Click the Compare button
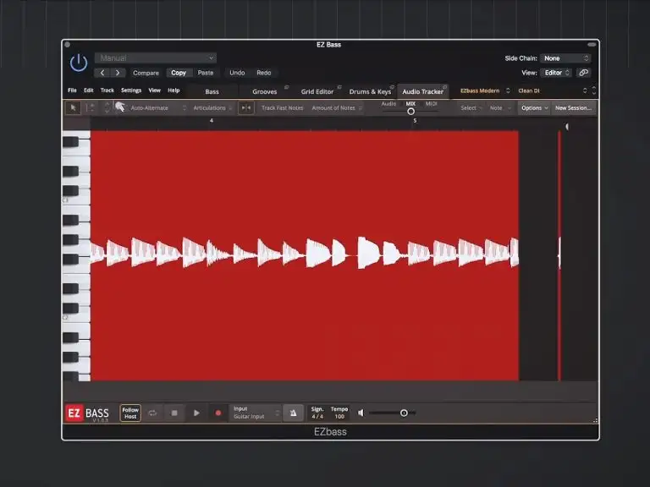Screen dimensions: 650x487 click(146, 73)
